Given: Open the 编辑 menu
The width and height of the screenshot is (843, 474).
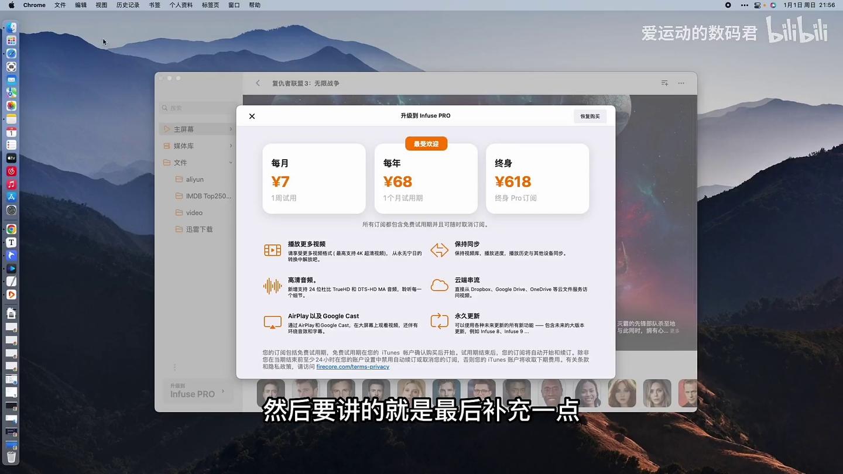Looking at the screenshot, I should click(x=81, y=5).
